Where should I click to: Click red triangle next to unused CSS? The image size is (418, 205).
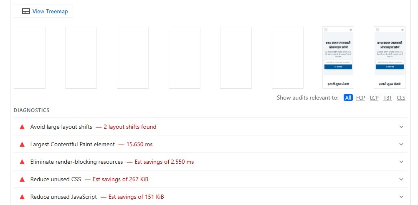pos(22,179)
